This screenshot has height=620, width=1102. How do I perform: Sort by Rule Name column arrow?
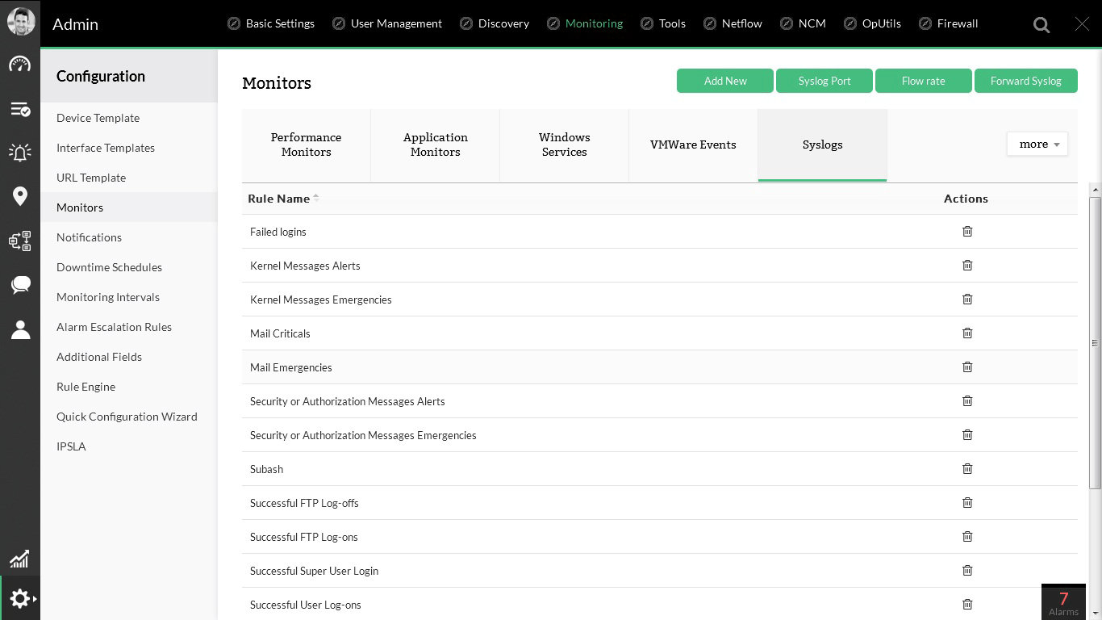click(316, 198)
